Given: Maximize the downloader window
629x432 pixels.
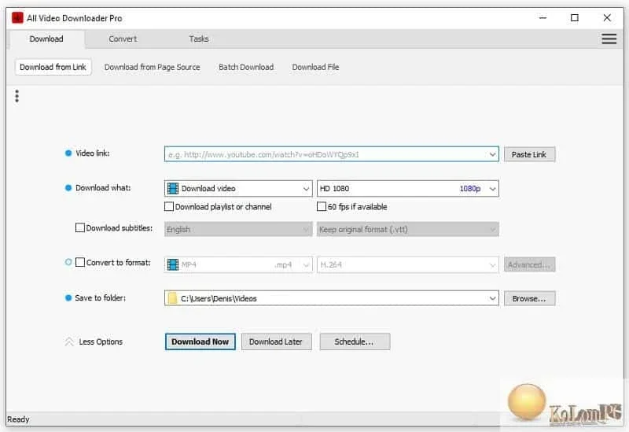Looking at the screenshot, I should tap(575, 17).
